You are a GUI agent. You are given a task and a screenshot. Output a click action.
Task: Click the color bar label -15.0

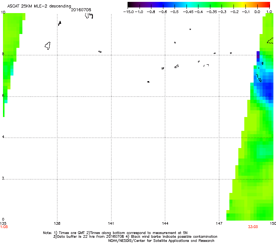point(129,12)
